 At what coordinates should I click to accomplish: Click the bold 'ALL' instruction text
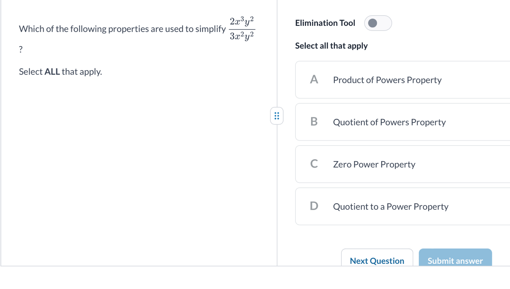[52, 72]
